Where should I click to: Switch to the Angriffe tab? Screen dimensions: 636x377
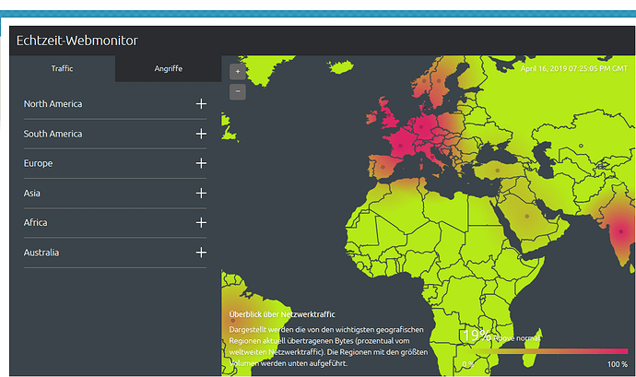click(x=168, y=68)
